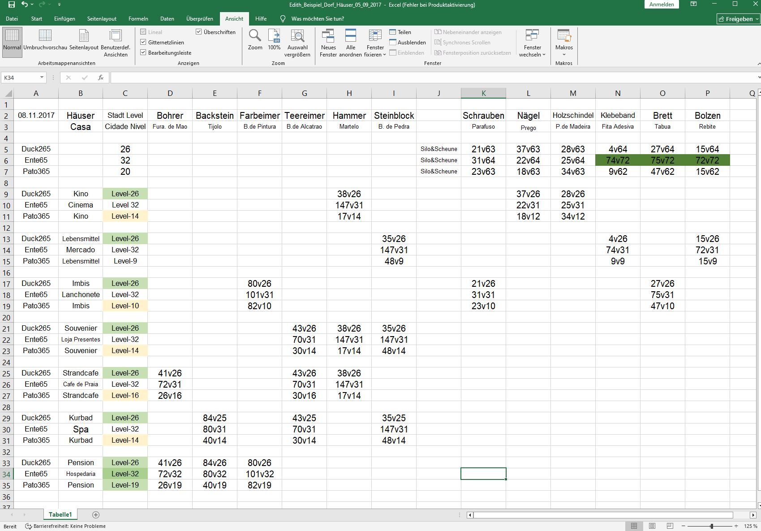Collapse the ribbon with the chevron
Image resolution: width=761 pixels, height=531 pixels.
[758, 63]
